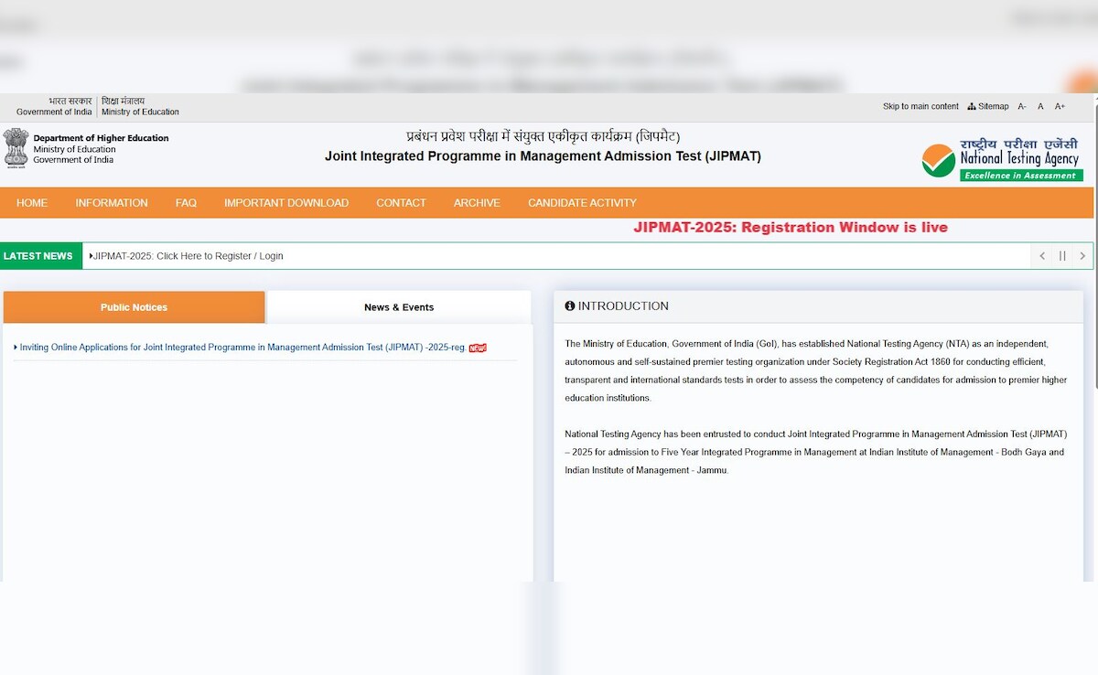
Task: Click the JIPMAT-2025 Registration Window is live banner
Action: click(x=791, y=228)
